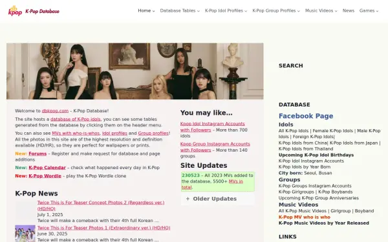Click the 'July 1, 2025' news date
The image size is (388, 242).
[50, 215]
